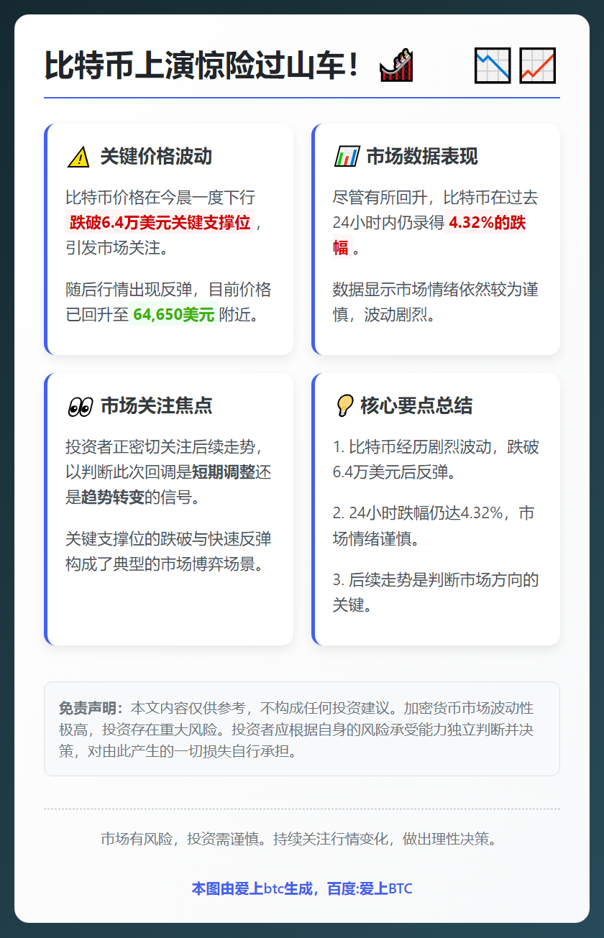Click the heading 市场关注焦点
This screenshot has width=604, height=938.
coord(156,406)
